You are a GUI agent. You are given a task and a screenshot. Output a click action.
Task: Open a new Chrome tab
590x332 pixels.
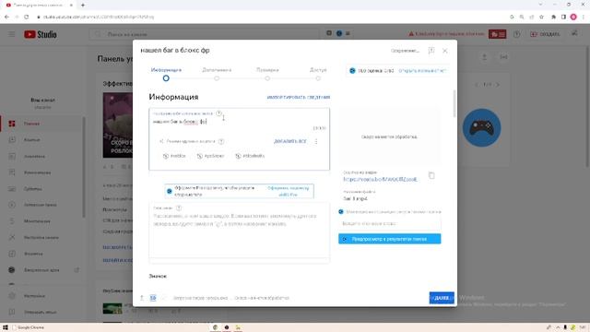pyautogui.click(x=83, y=5)
